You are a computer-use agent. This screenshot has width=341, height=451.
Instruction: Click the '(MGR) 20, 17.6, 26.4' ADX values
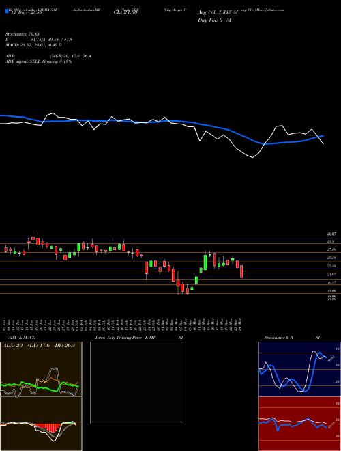pyautogui.click(x=71, y=56)
